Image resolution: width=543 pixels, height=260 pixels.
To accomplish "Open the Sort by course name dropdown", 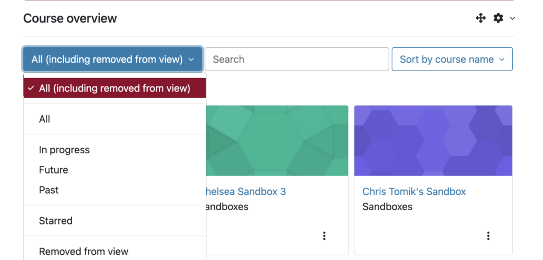I will coord(452,59).
